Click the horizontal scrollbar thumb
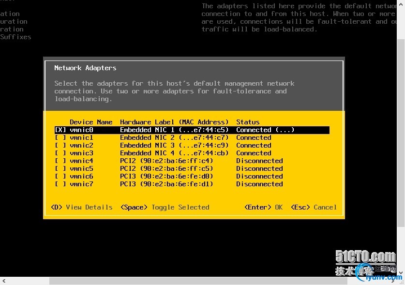 coord(198,281)
